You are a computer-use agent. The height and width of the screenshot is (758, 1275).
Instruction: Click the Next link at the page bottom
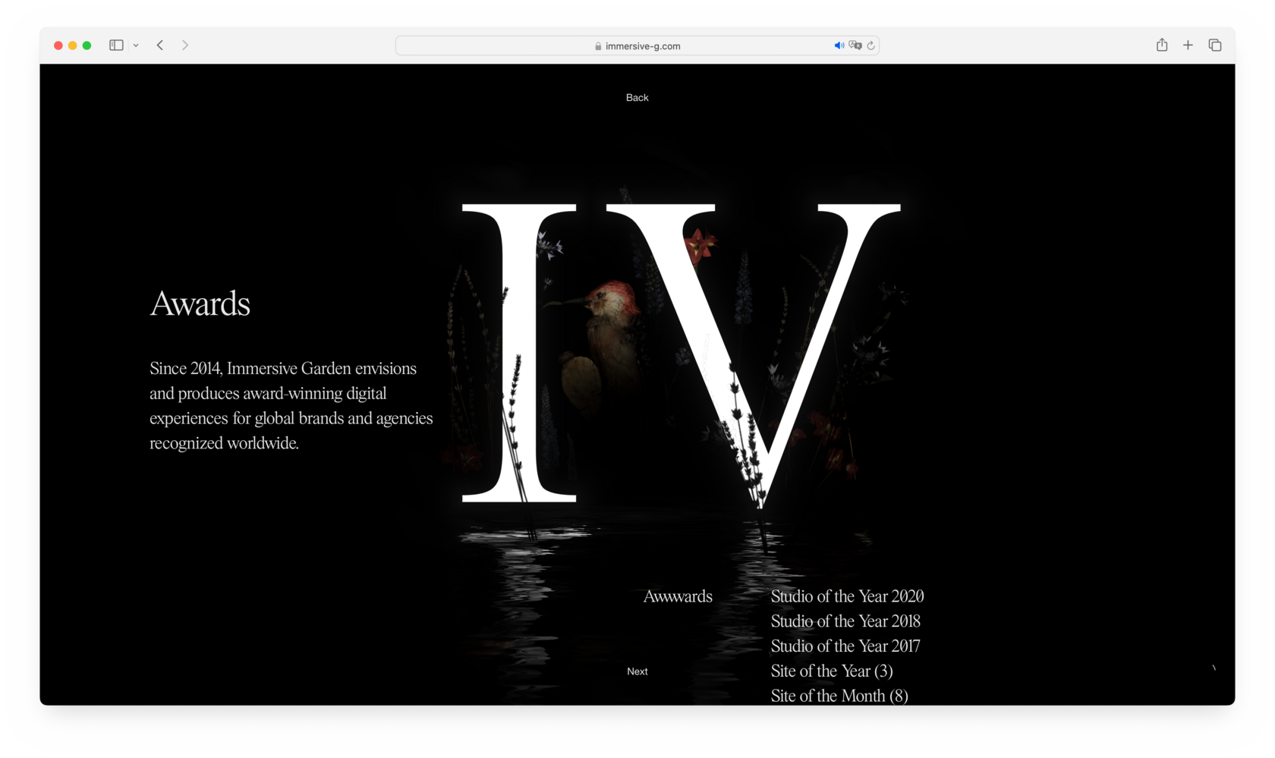637,672
